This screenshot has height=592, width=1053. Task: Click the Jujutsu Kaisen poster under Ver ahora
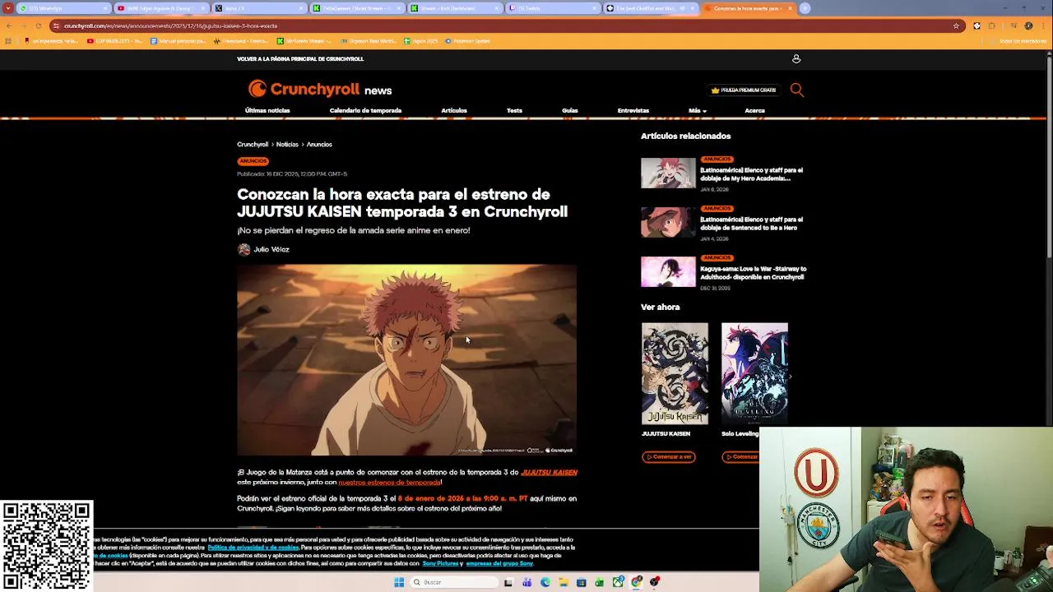point(675,373)
